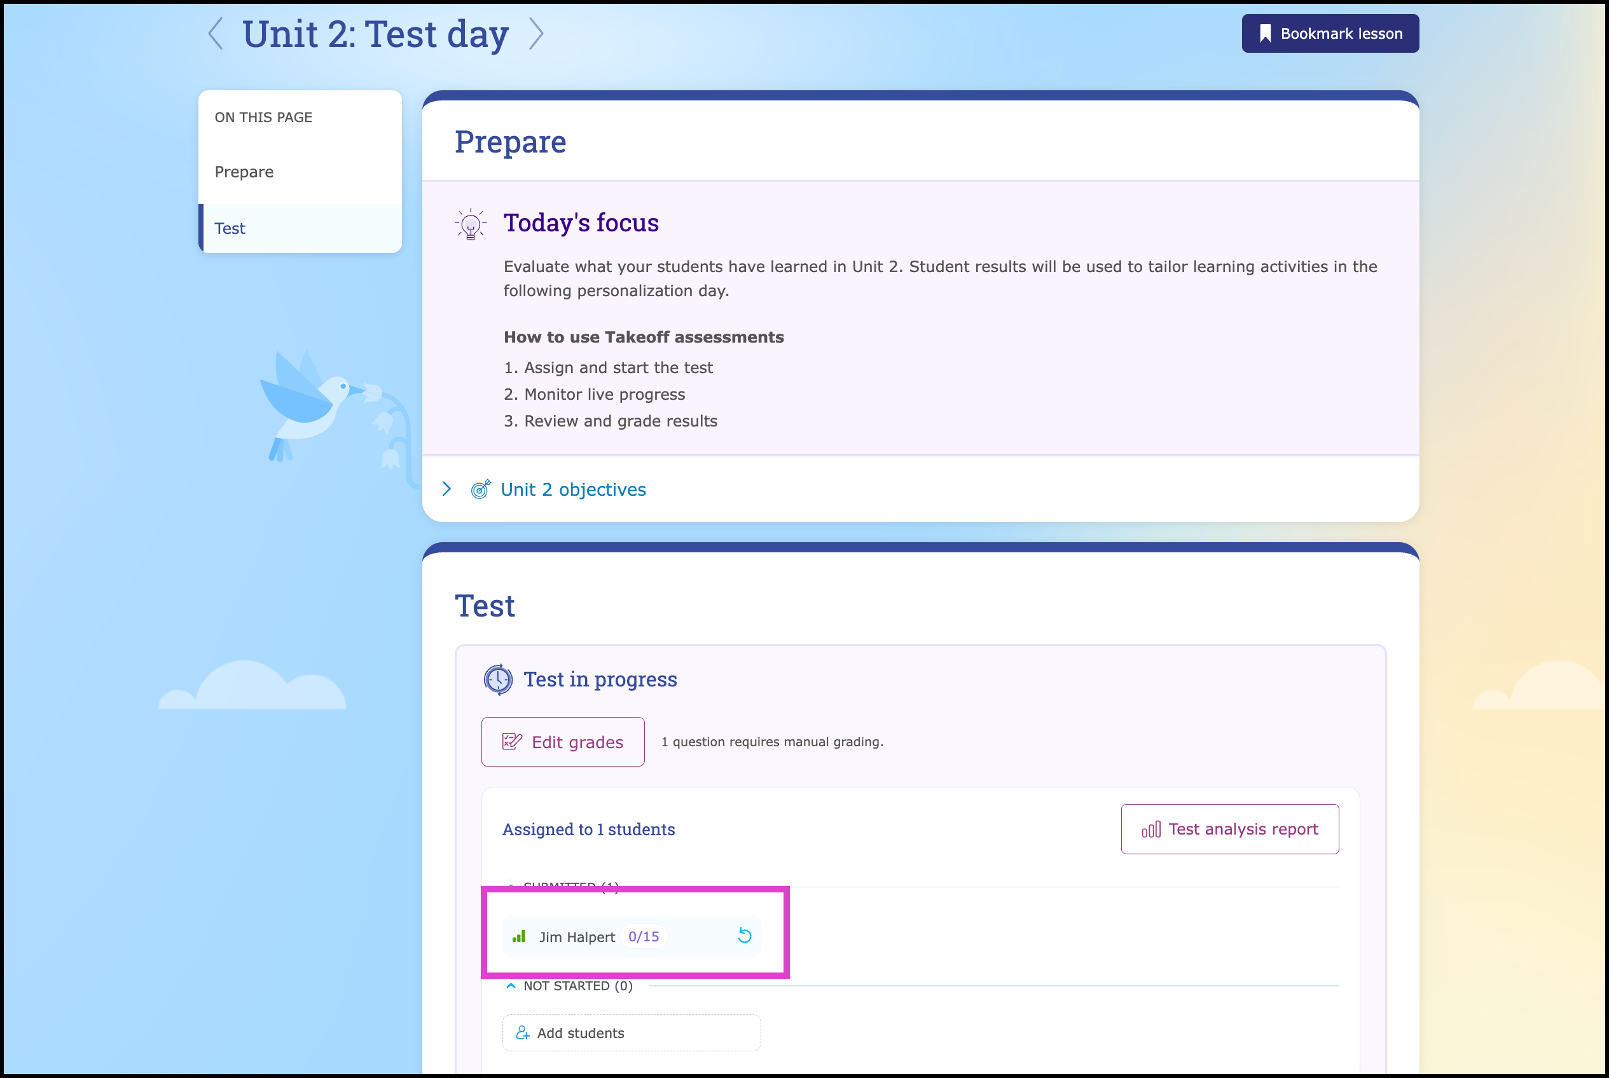Click Jim Halpert's green bar chart icon

point(519,936)
